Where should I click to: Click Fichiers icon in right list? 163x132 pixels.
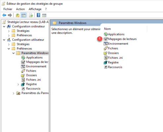click(x=105, y=48)
